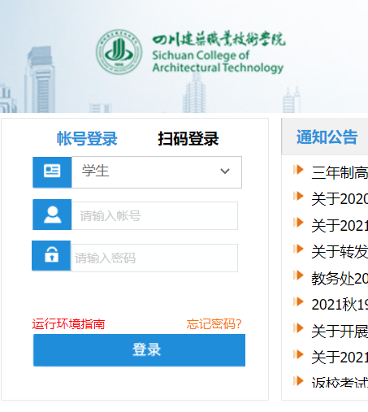Focus the 请输入帐号 input field
The width and height of the screenshot is (368, 412).
pyautogui.click(x=154, y=215)
